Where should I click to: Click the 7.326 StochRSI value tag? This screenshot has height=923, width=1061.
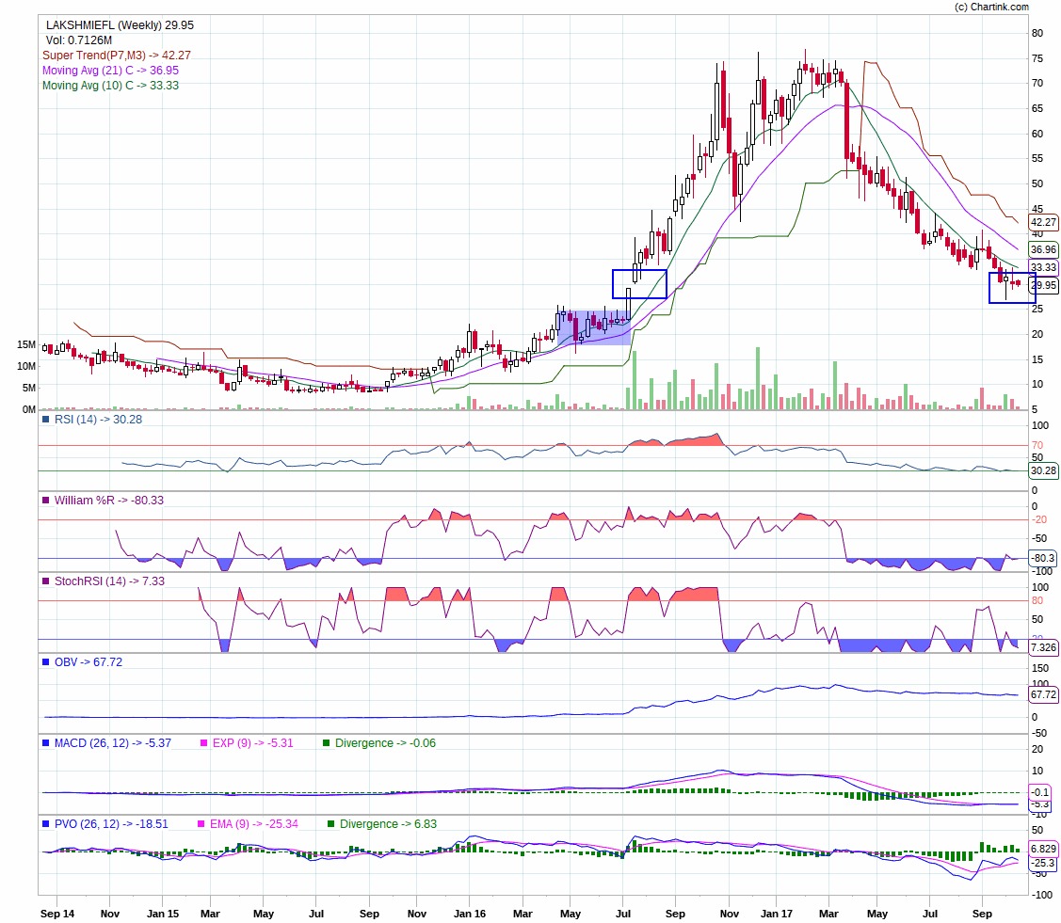[1043, 647]
